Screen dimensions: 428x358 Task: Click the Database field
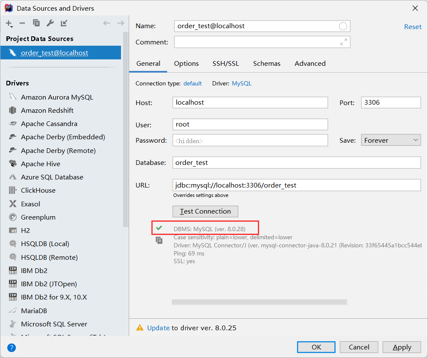(x=296, y=163)
